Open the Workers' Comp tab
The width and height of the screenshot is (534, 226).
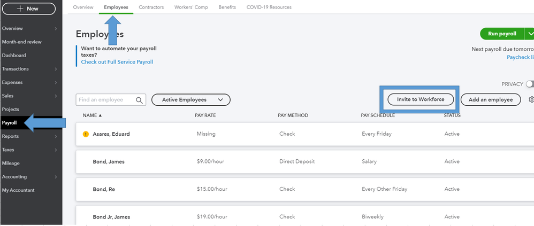coord(191,7)
